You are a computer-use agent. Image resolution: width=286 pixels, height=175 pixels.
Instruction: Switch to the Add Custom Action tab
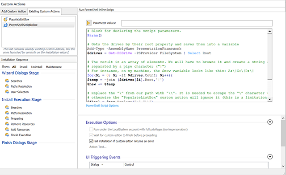pos(14,11)
